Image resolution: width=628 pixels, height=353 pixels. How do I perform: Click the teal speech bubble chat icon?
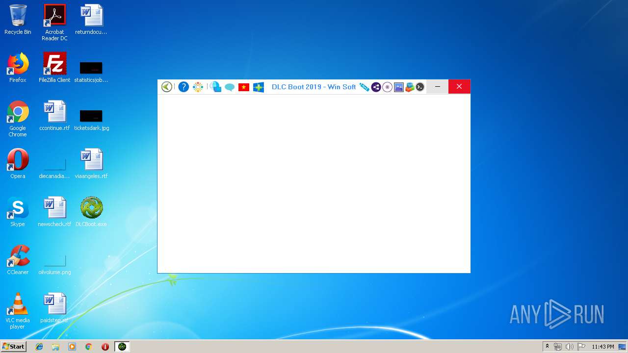pos(230,87)
